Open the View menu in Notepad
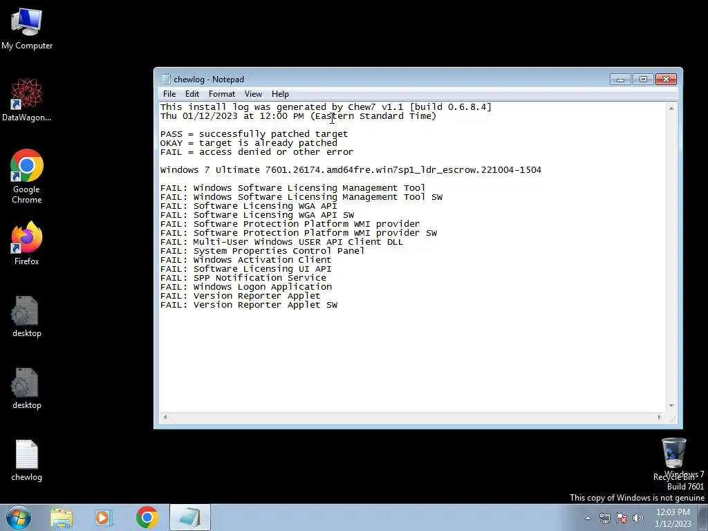The image size is (708, 531). click(253, 94)
